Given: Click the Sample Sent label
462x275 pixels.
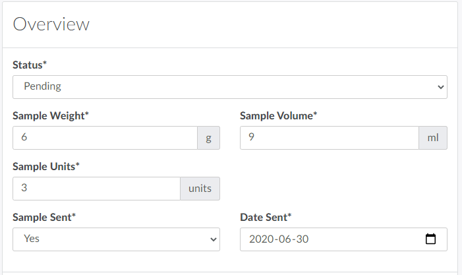Looking at the screenshot, I should click(44, 217).
